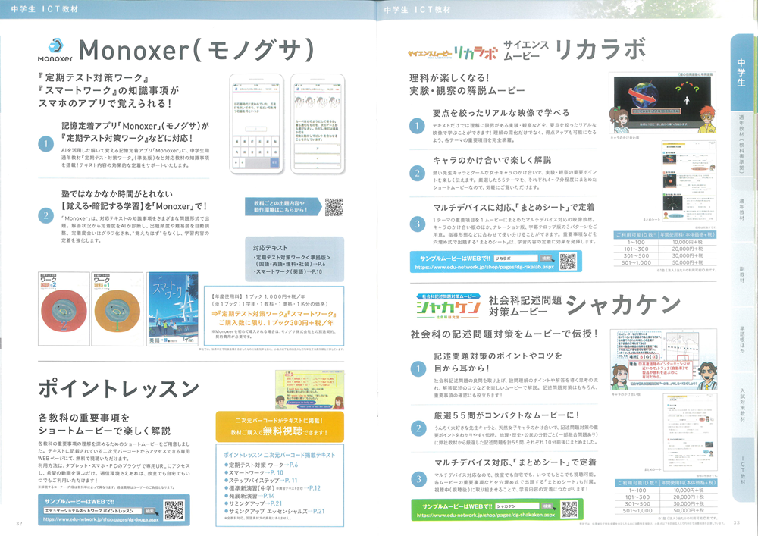
Task: Select the 副教材 side tab
Action: 741,274
